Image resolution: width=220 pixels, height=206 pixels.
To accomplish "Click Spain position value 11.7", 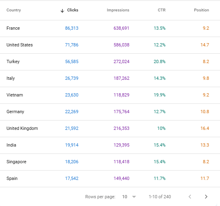I will pos(205,178).
